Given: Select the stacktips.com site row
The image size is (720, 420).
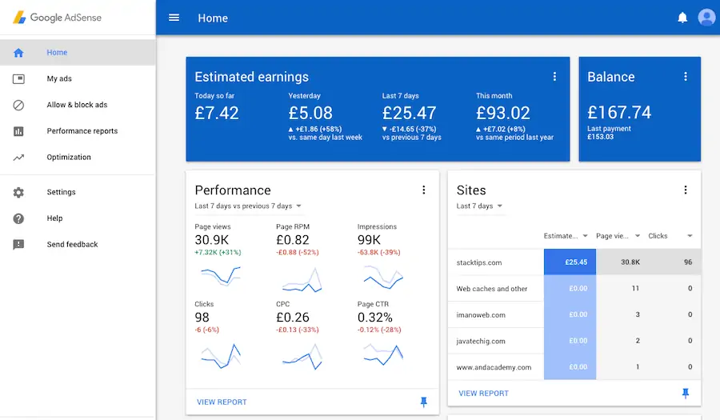Looking at the screenshot, I should point(480,262).
